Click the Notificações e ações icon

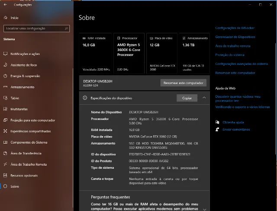coord(6,54)
